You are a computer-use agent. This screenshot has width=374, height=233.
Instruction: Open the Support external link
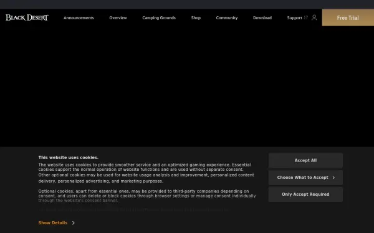(297, 18)
